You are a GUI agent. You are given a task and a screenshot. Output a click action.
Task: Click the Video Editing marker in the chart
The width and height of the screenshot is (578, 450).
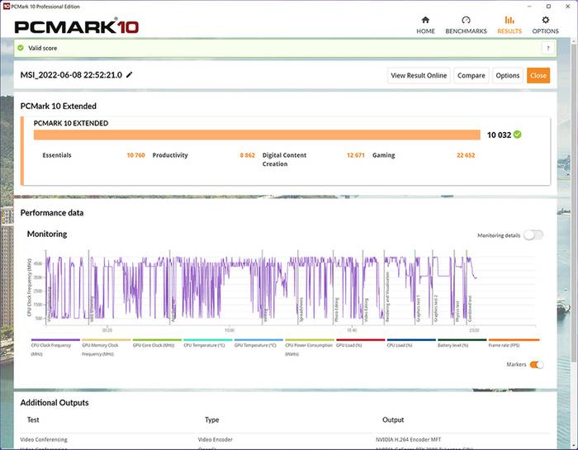tap(367, 310)
